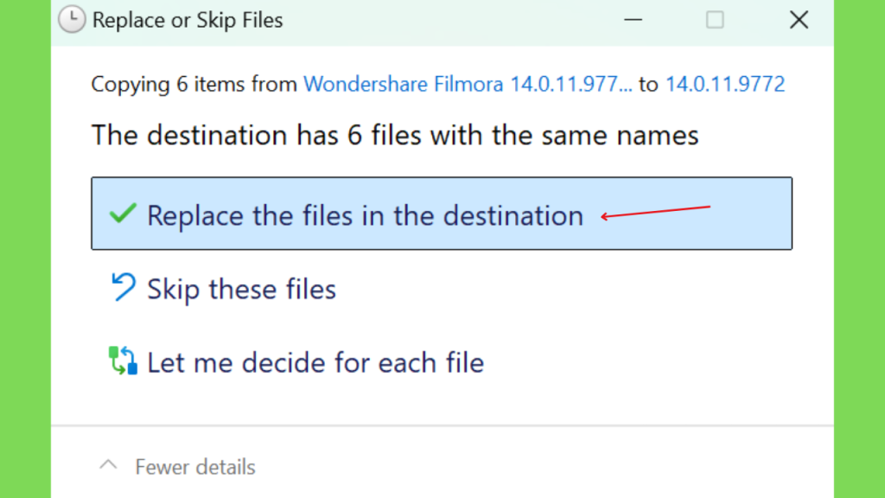Screen dimensions: 885x498
Task: Select Replace the files in the destination
Action: point(442,214)
